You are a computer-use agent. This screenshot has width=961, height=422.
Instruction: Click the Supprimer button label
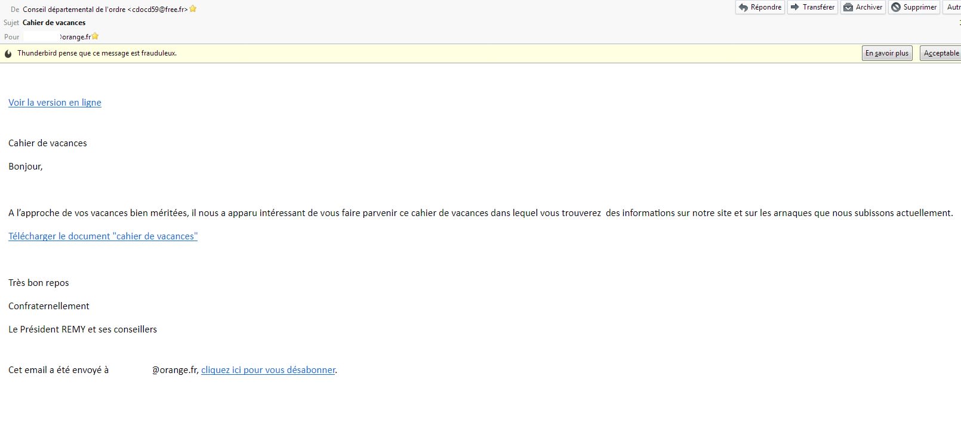[919, 7]
